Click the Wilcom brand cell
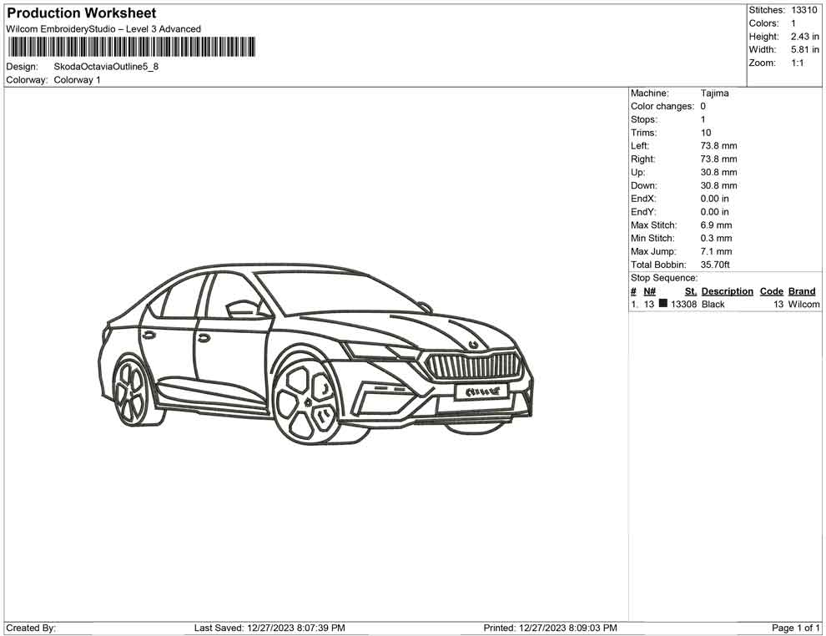826x636 pixels. pyautogui.click(x=803, y=304)
